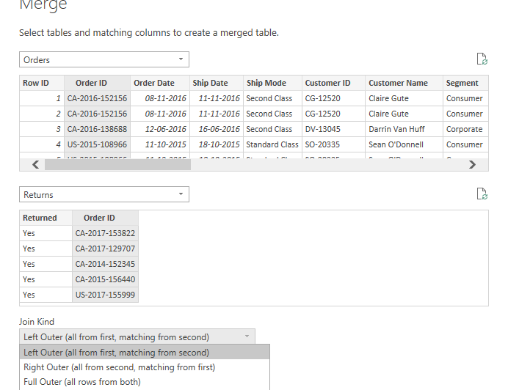
Task: Open the Returns table dropdown
Action: point(104,194)
